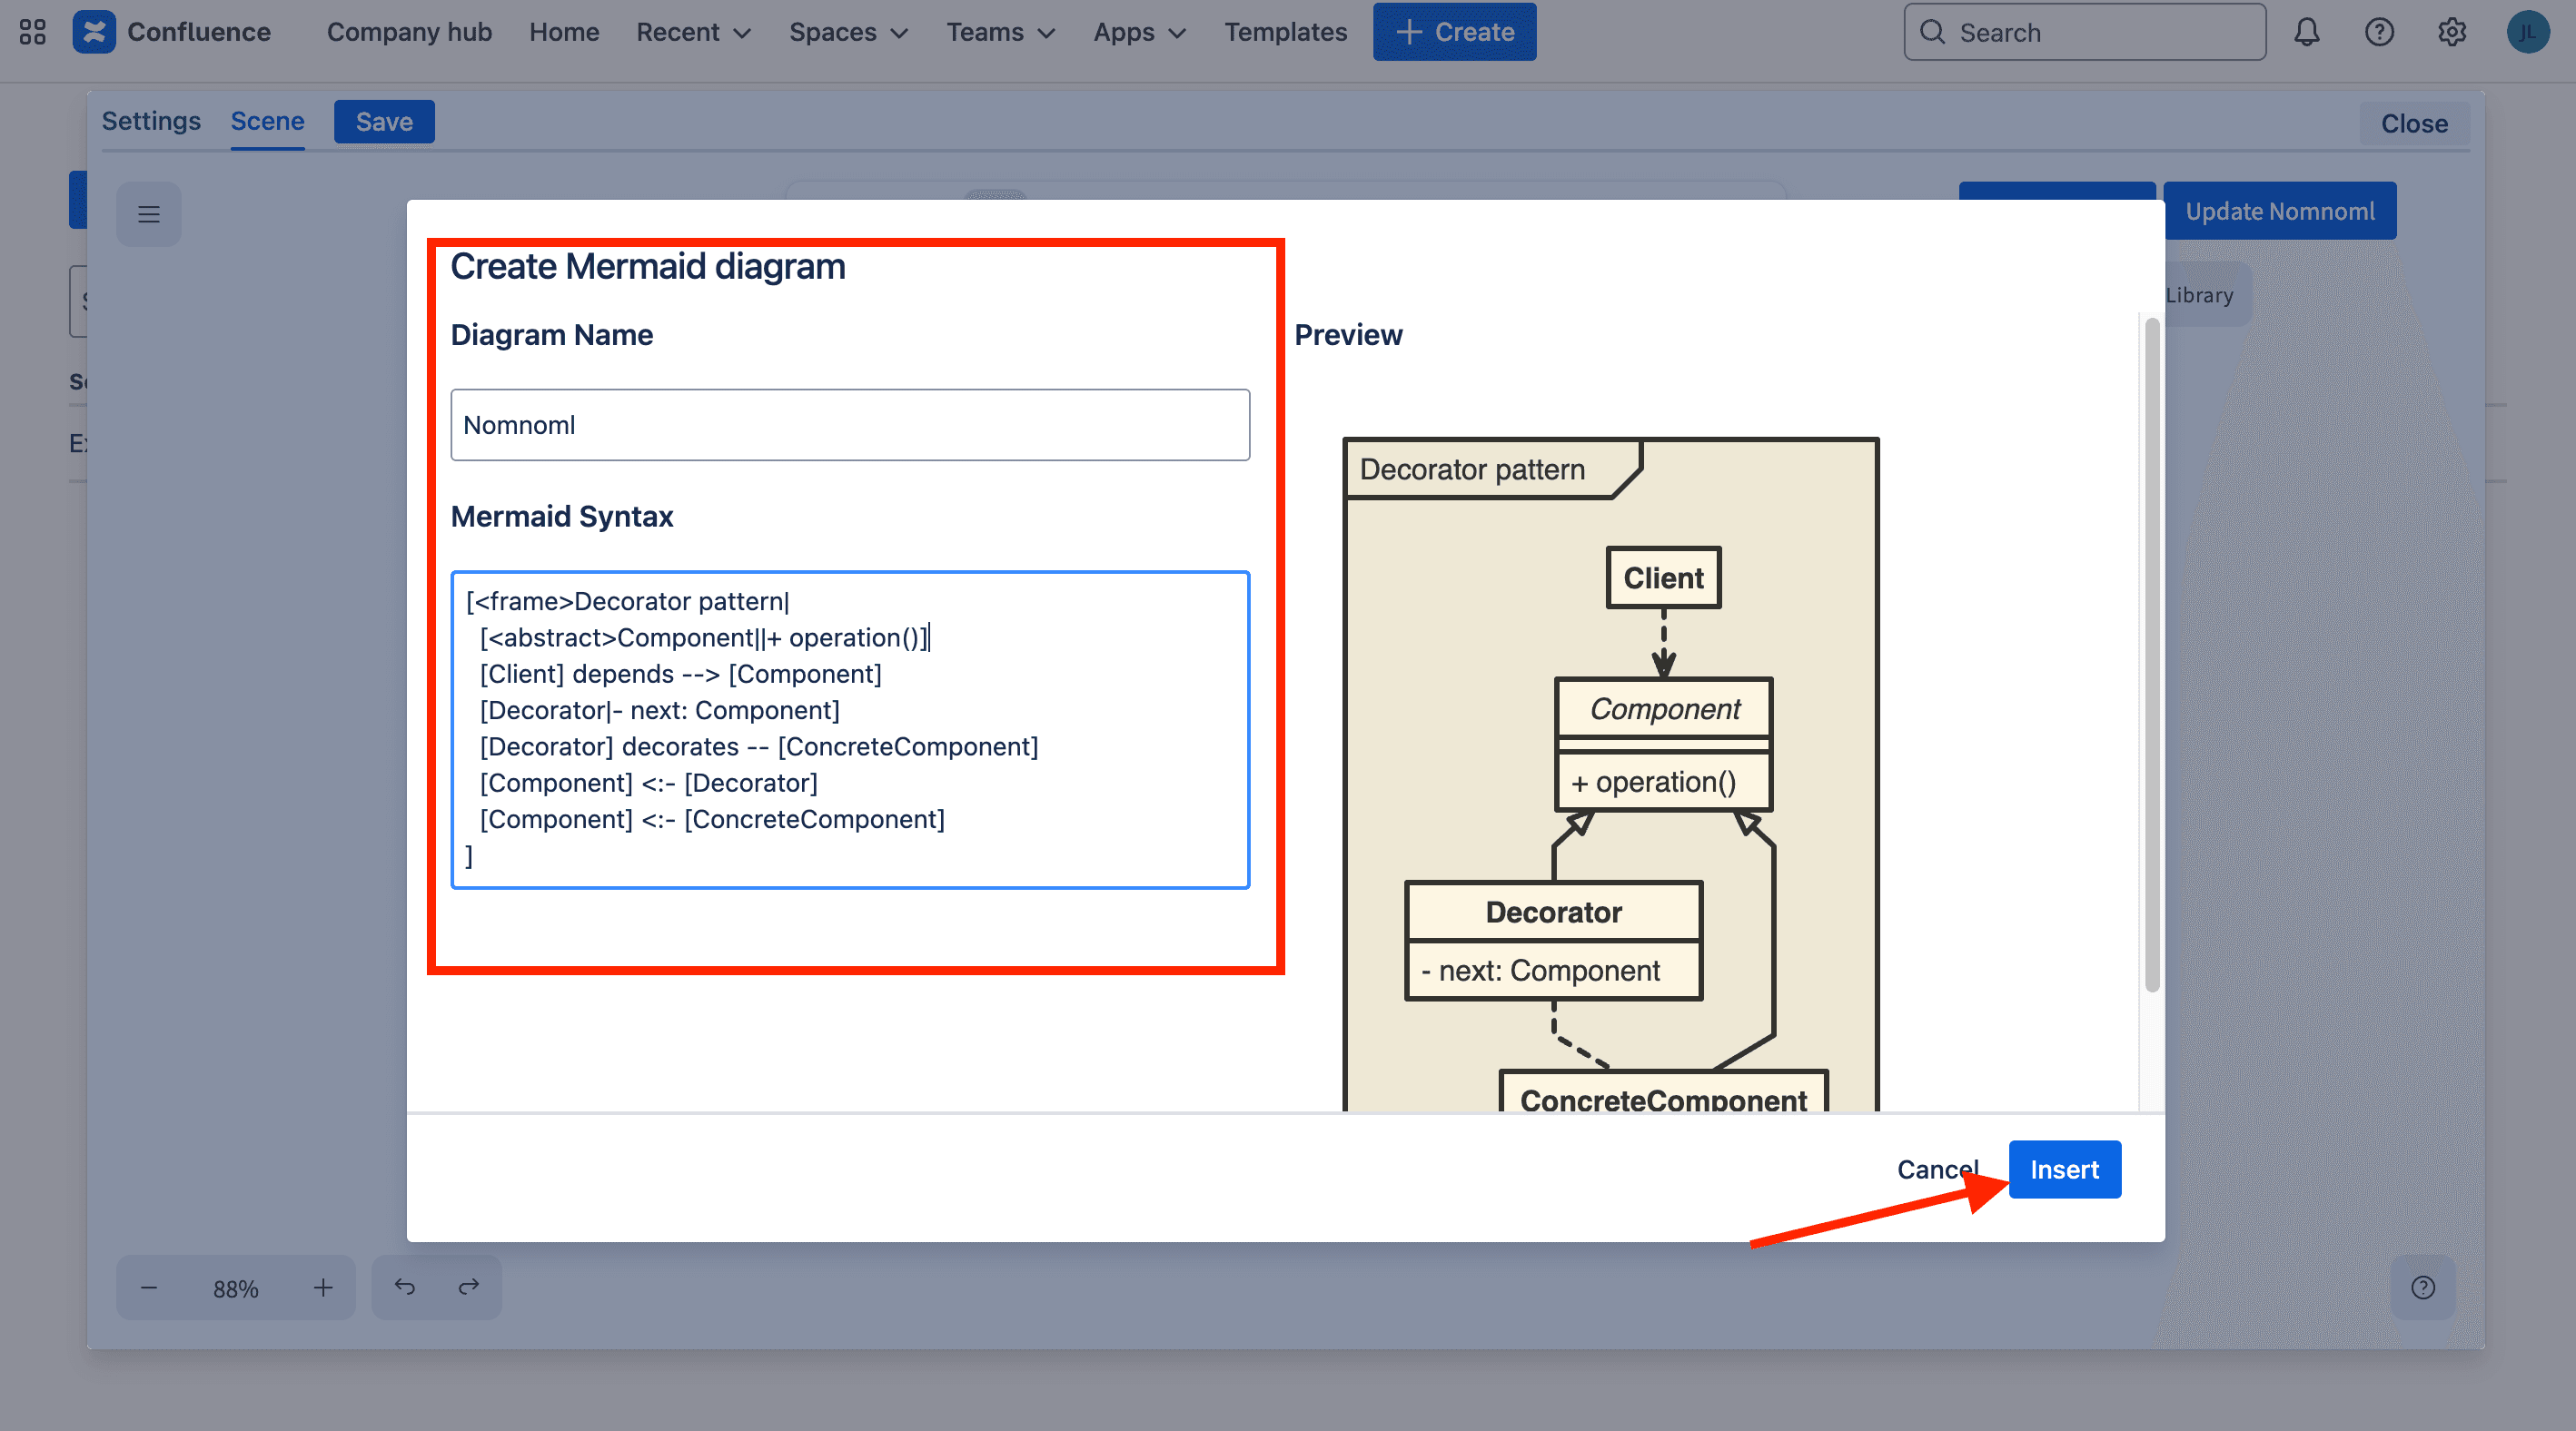Screen dimensions: 2576x1431
Task: Open the JL profile avatar
Action: tap(2527, 32)
